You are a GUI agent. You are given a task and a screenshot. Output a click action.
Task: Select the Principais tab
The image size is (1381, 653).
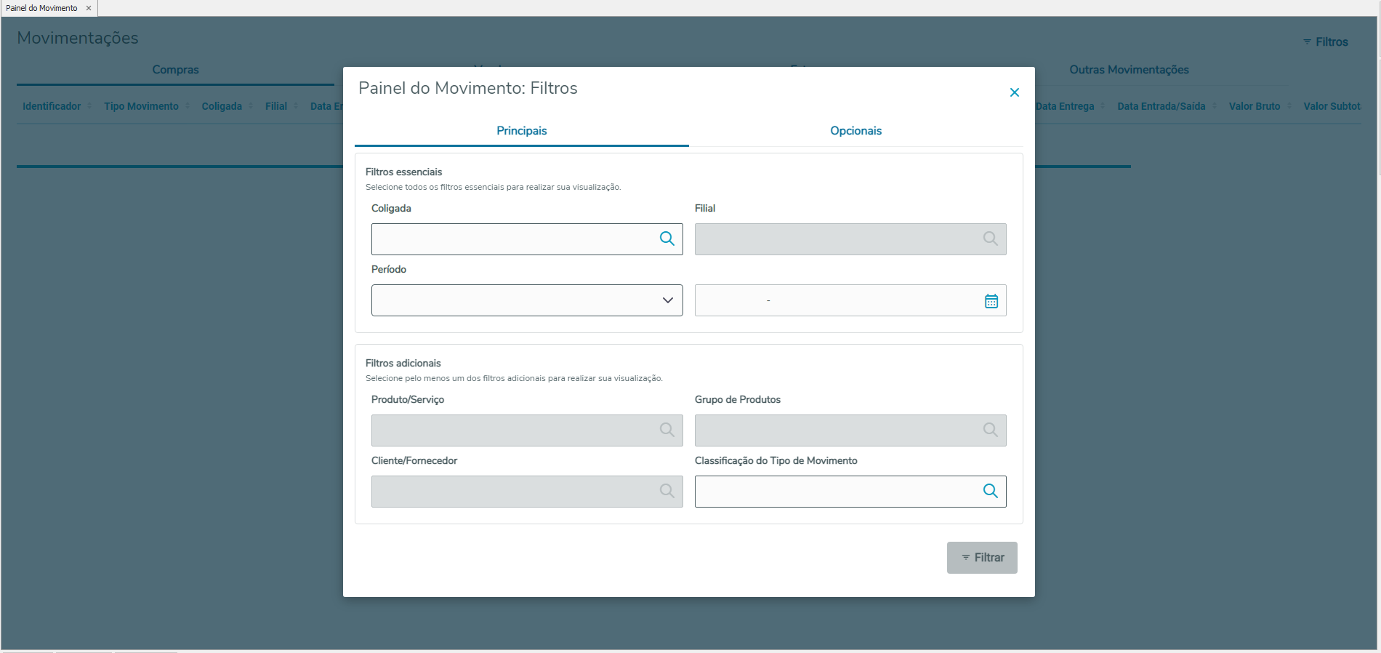(x=521, y=131)
